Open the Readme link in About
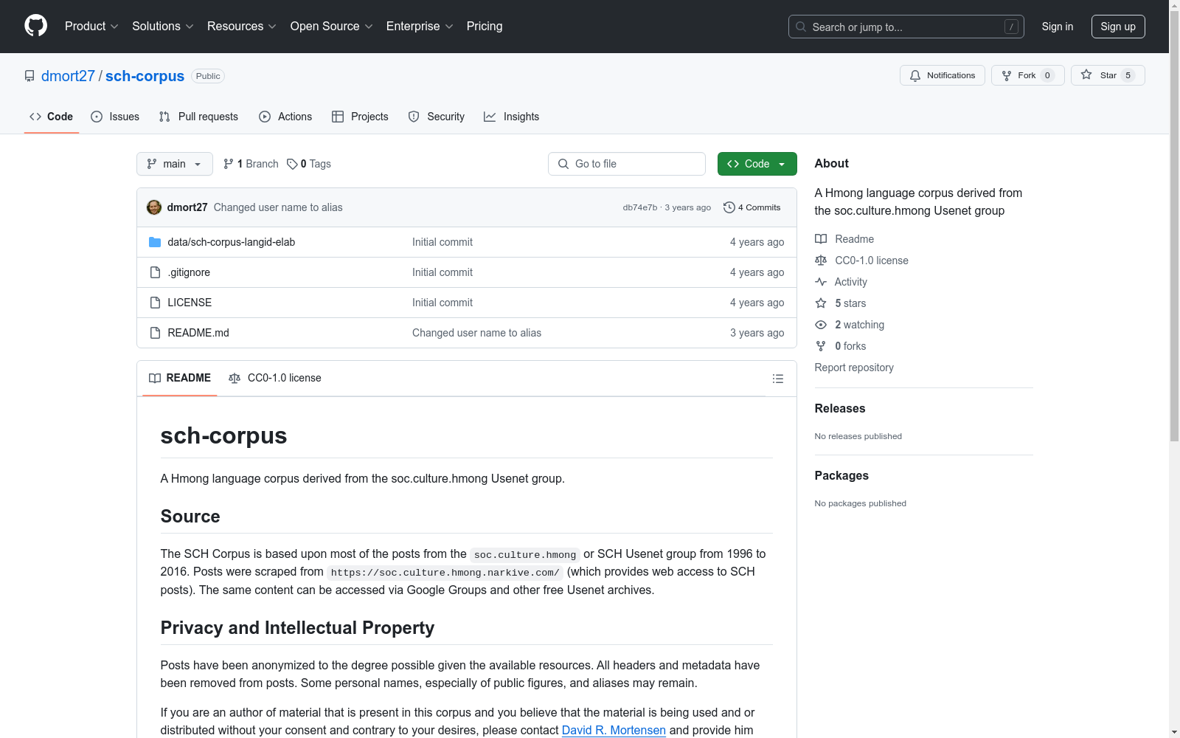 click(844, 239)
